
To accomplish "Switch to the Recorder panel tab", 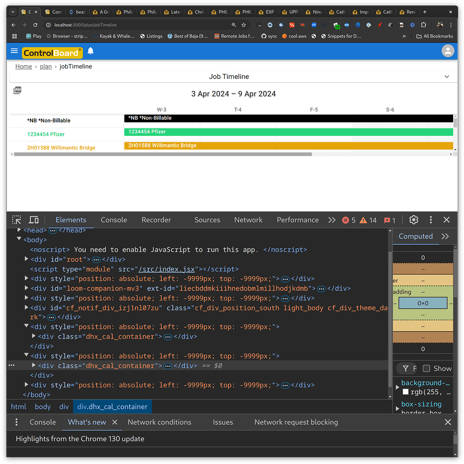I will pyautogui.click(x=156, y=220).
